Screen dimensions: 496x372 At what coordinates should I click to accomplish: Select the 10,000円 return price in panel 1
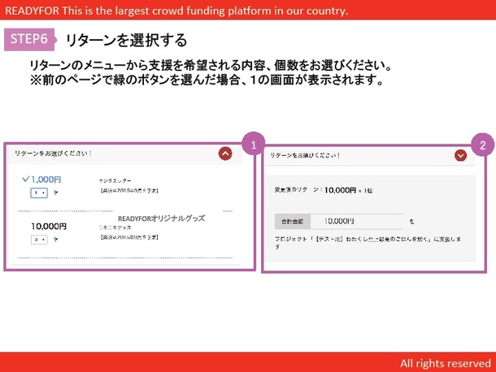coord(49,226)
